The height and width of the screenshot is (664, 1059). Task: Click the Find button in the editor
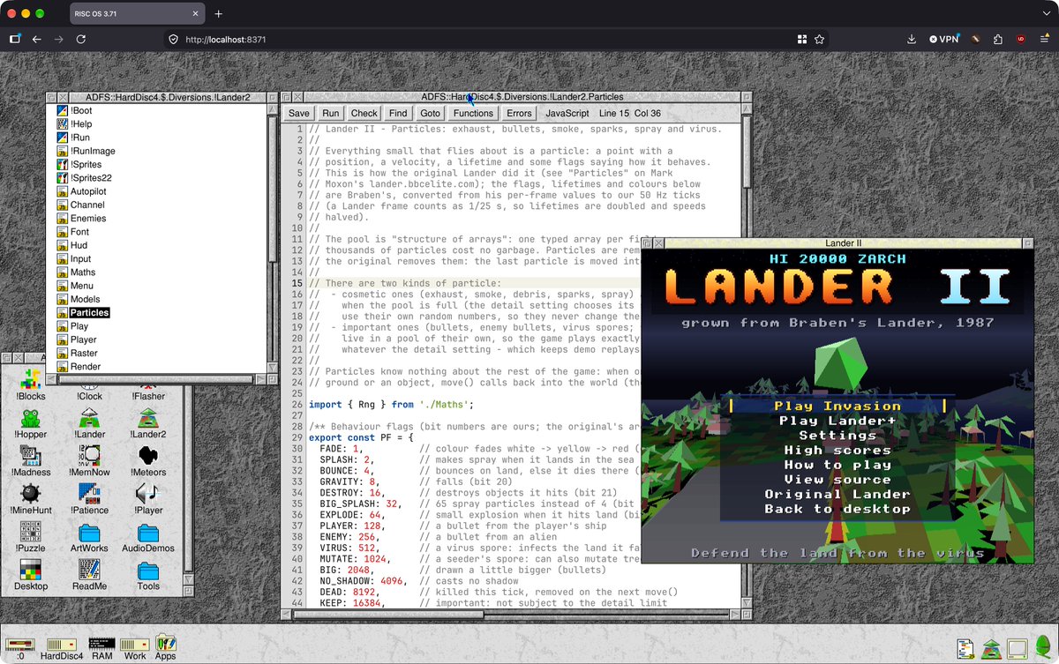point(398,113)
